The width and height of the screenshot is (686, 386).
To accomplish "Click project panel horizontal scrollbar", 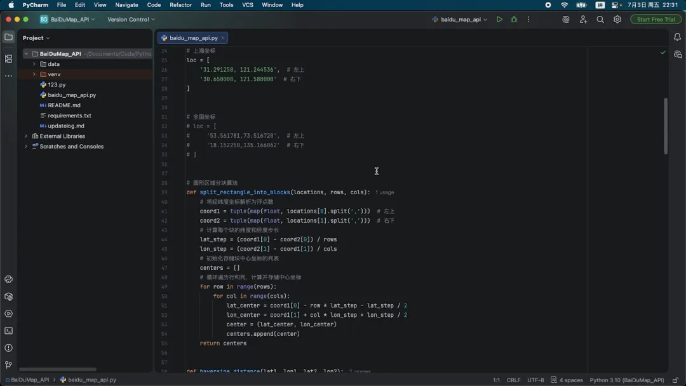I will click(x=57, y=369).
